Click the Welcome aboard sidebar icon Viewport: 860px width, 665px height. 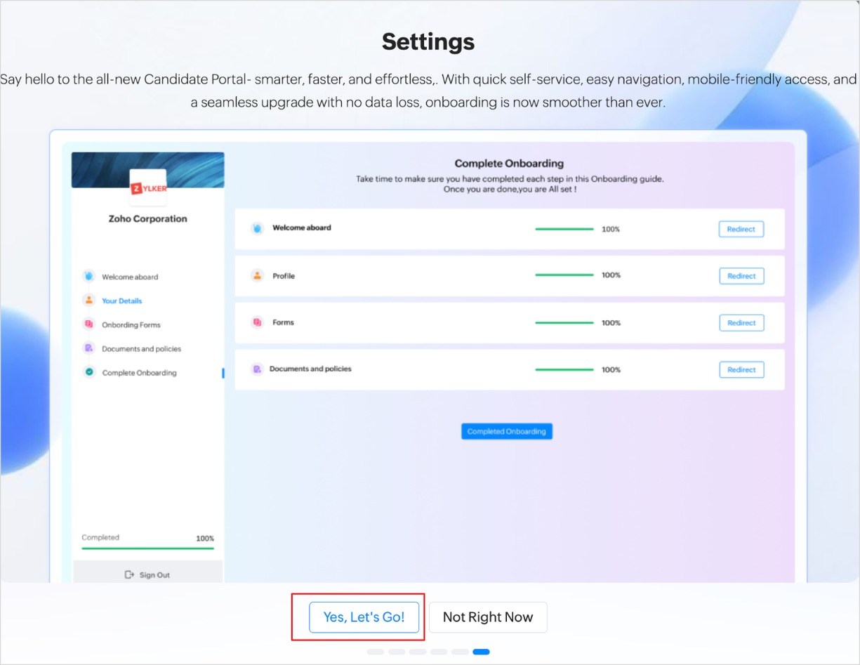pos(88,277)
